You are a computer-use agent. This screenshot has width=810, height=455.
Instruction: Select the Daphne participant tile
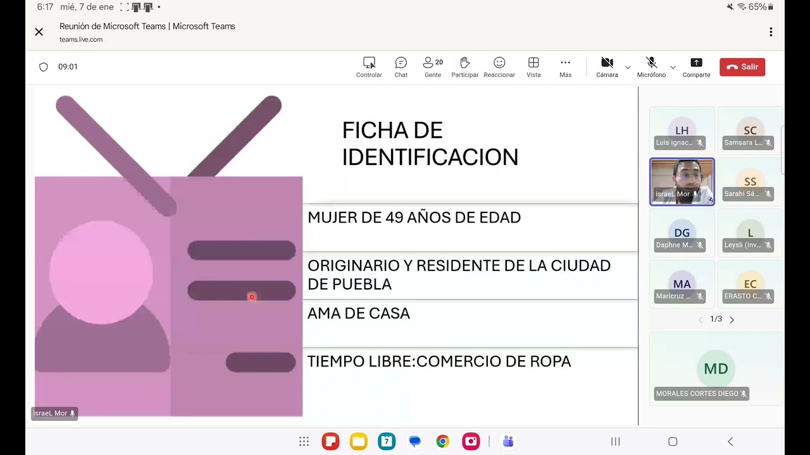pyautogui.click(x=682, y=233)
